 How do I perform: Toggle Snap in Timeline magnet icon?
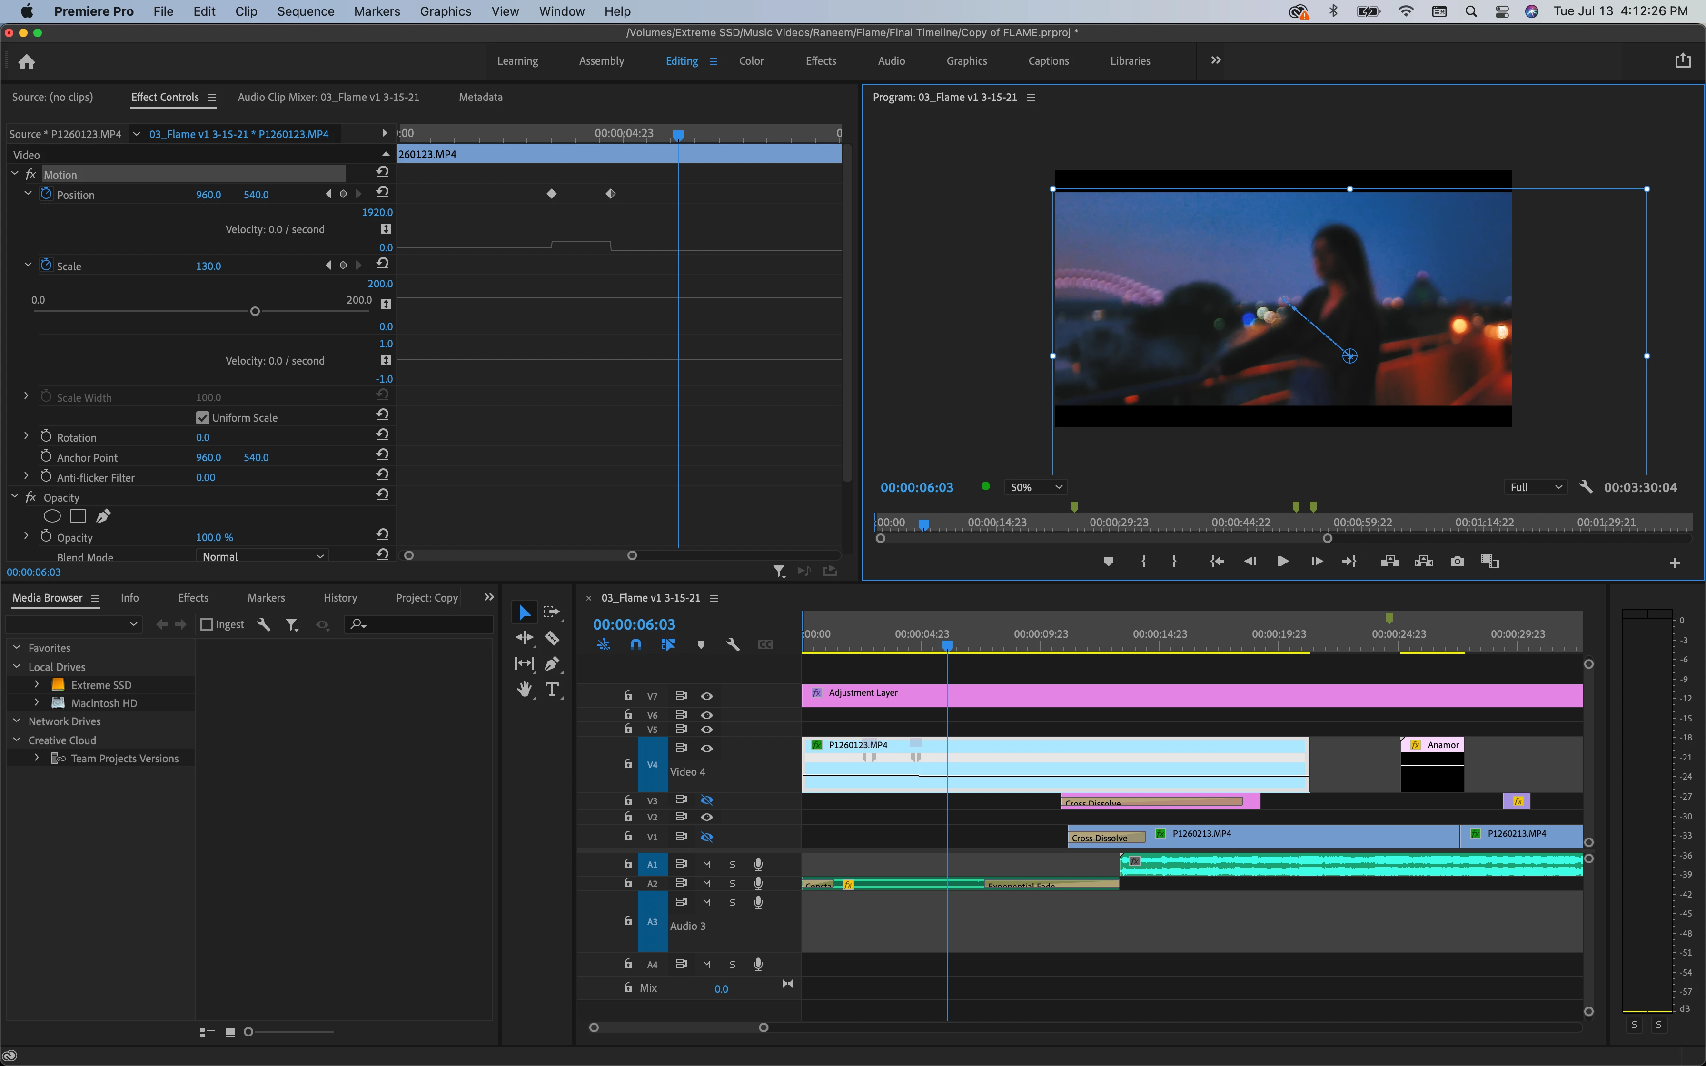click(635, 644)
